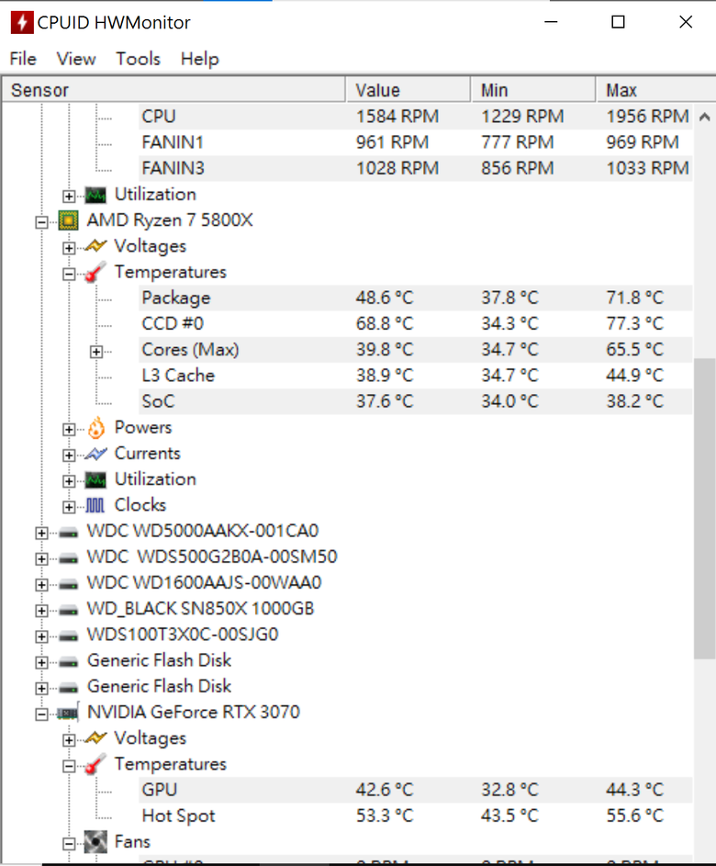The height and width of the screenshot is (866, 716).
Task: Click the Value column header
Action: coord(408,89)
